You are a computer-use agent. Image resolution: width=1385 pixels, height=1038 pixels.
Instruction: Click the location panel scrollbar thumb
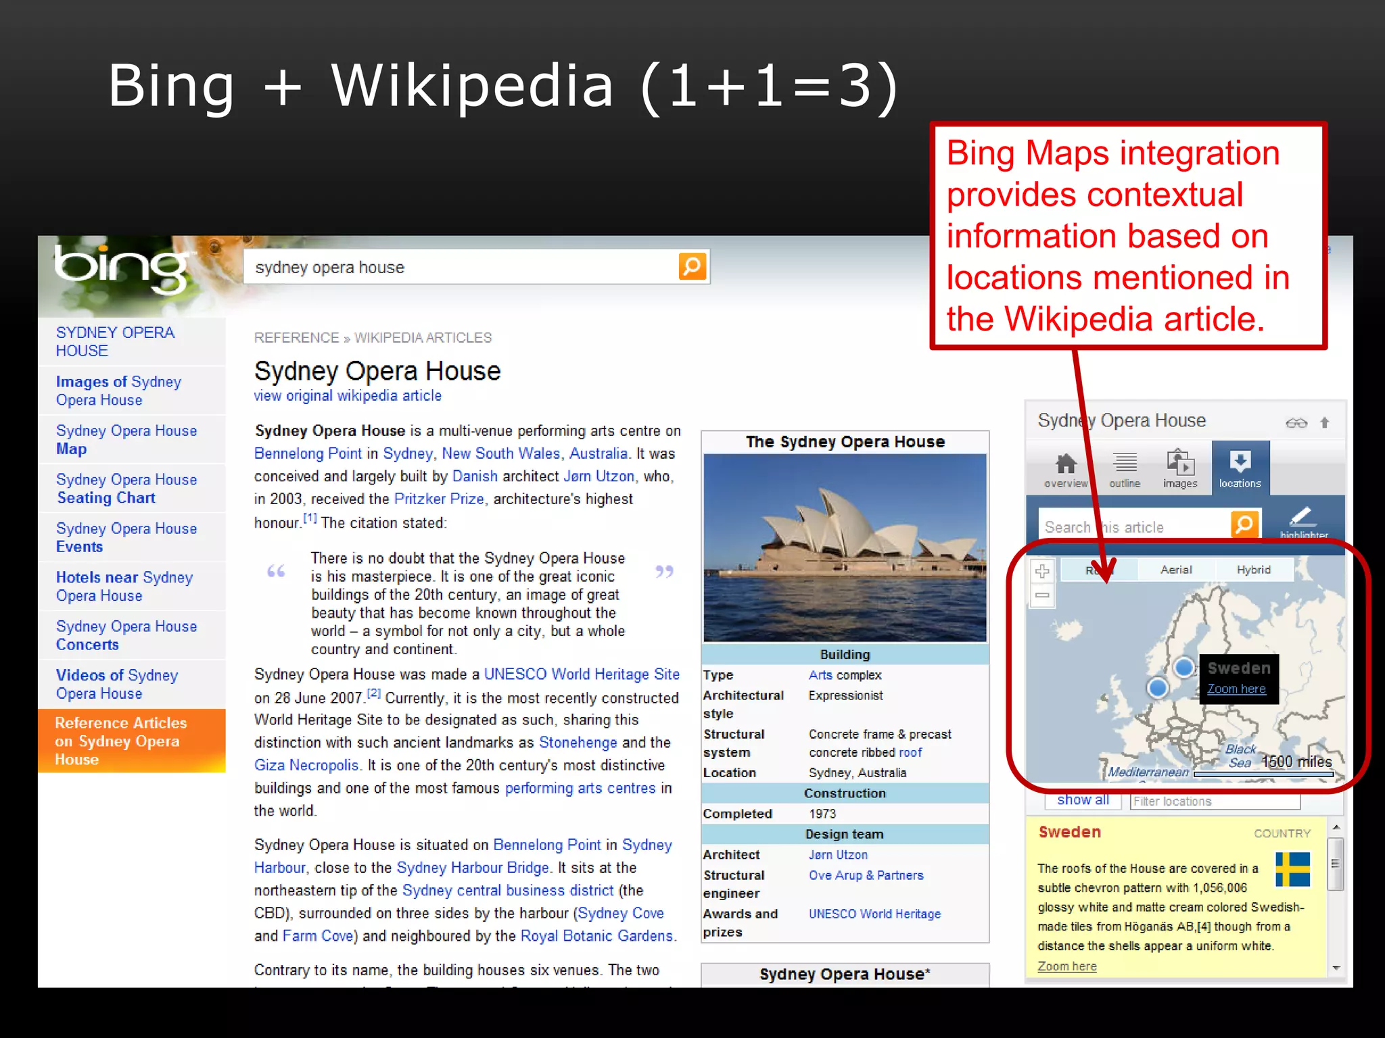pyautogui.click(x=1335, y=864)
